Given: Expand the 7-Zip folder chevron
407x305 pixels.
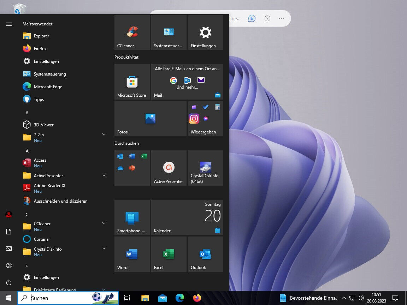Looking at the screenshot, I should tap(104, 134).
